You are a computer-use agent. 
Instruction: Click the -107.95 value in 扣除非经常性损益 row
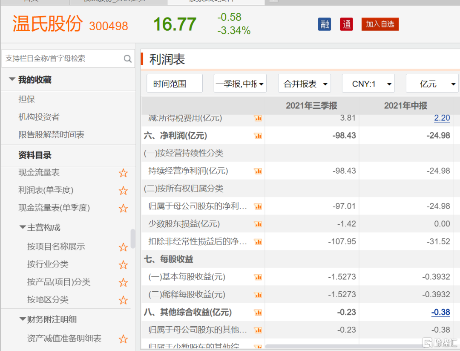(342, 241)
